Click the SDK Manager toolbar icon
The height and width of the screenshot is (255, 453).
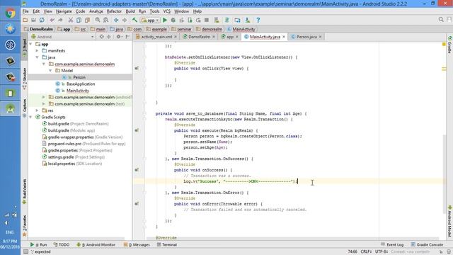[248, 21]
